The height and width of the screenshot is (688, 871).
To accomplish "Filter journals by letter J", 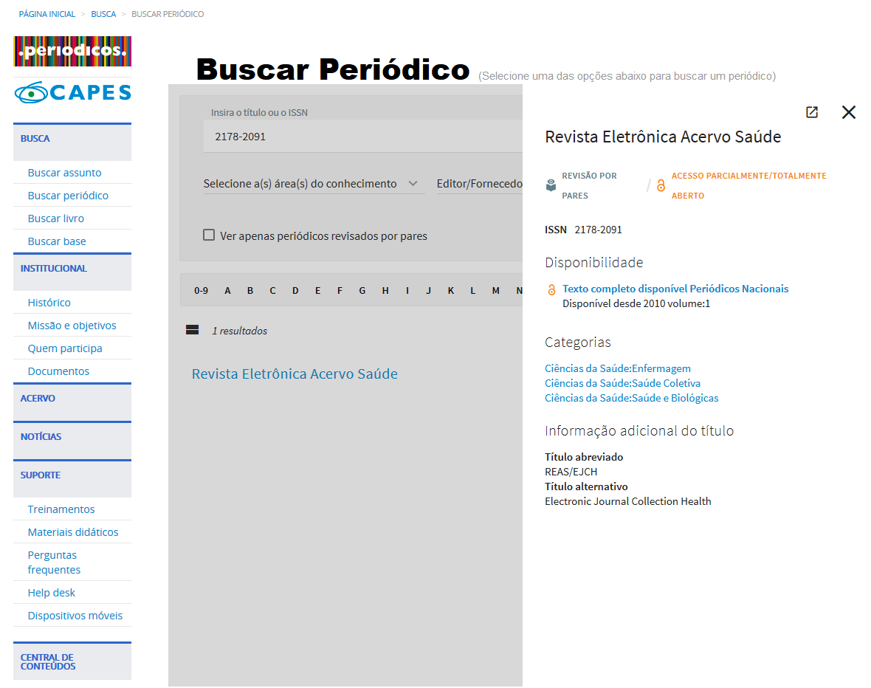I will [428, 291].
